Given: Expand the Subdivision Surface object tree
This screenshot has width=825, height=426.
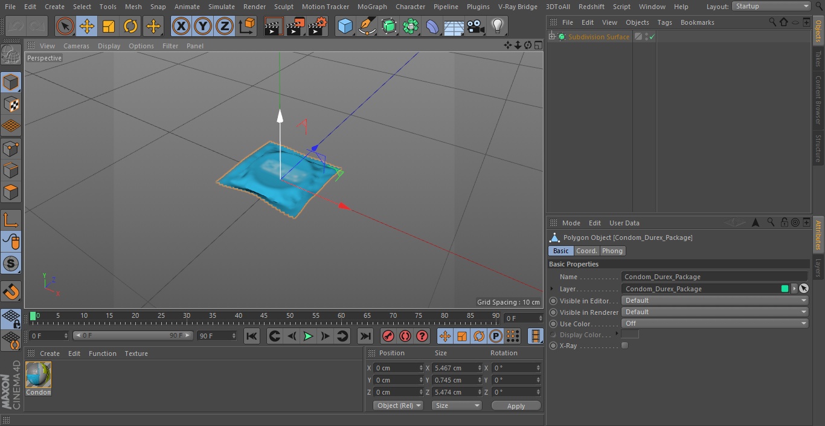Looking at the screenshot, I should click(x=551, y=37).
